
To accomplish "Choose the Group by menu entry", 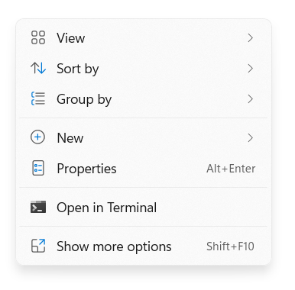I will 144,99.
